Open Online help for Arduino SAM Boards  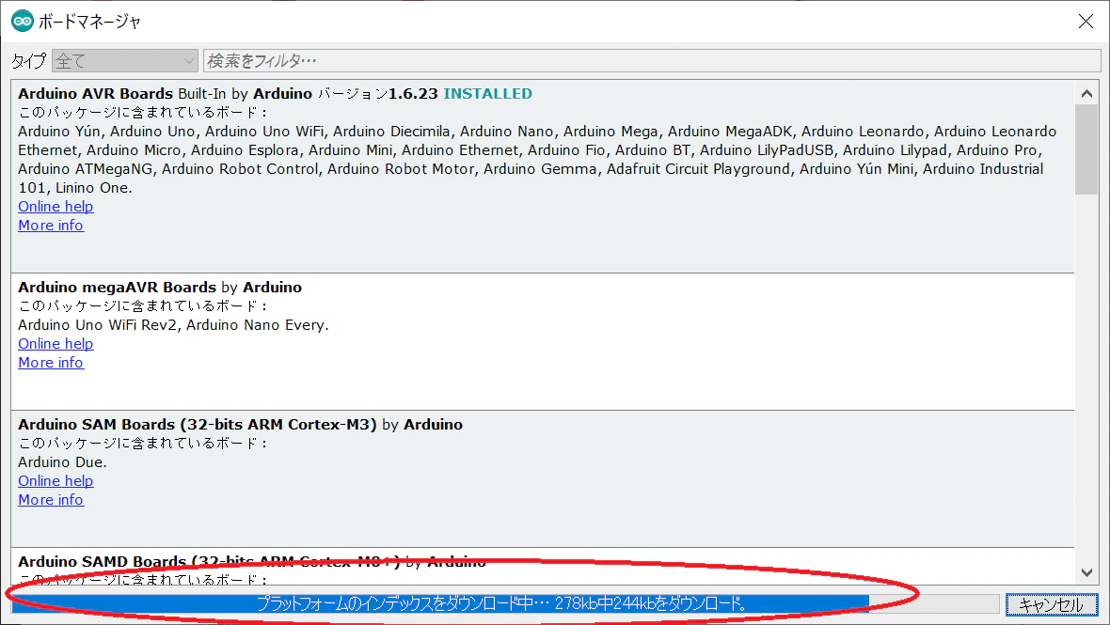coord(55,481)
